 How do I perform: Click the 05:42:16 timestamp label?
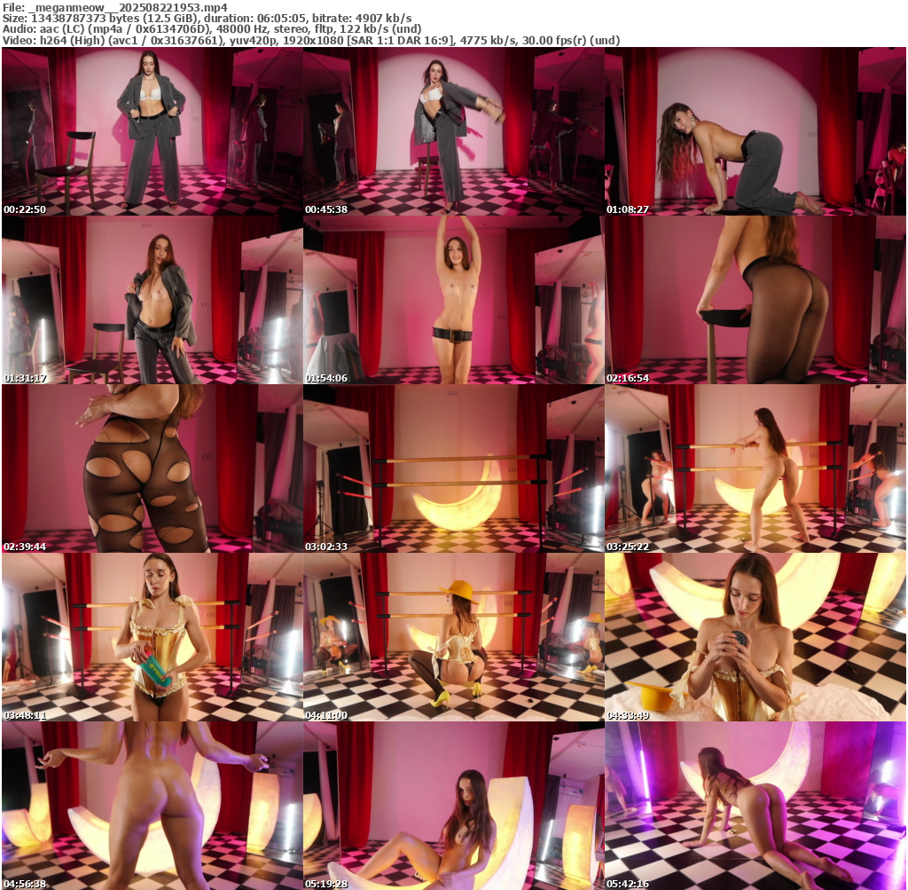pos(627,884)
